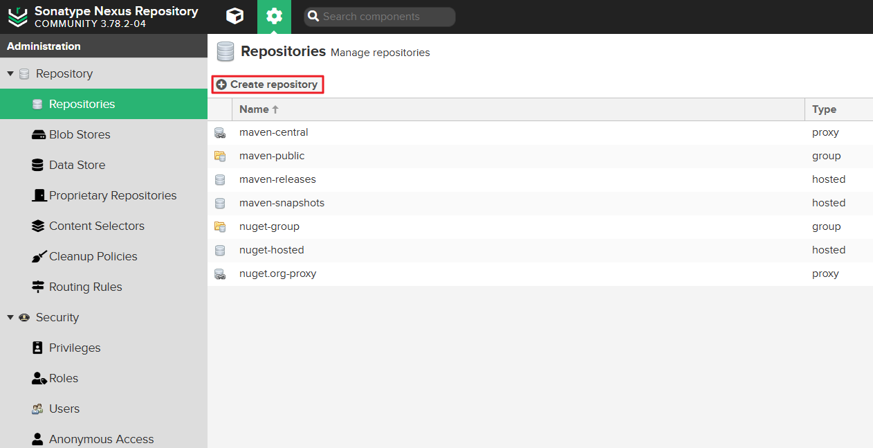The height and width of the screenshot is (448, 873).
Task: Click the plus icon on Create repository
Action: (x=221, y=84)
